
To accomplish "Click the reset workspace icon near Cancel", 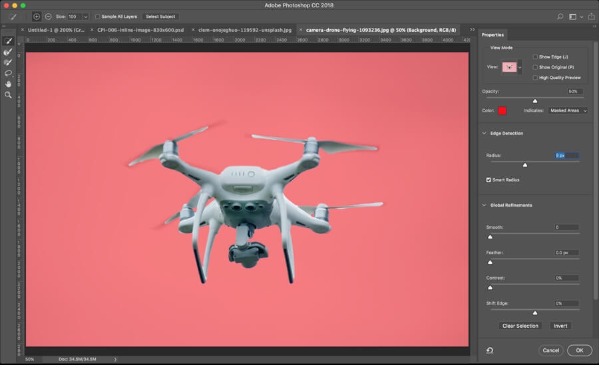I will click(490, 350).
